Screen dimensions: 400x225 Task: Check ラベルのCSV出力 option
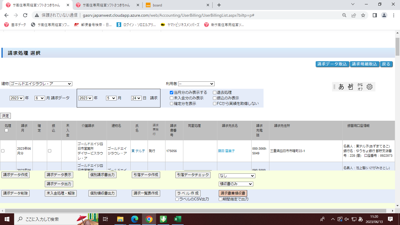[x=177, y=199]
